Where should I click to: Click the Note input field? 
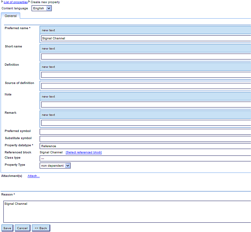click(x=146, y=105)
